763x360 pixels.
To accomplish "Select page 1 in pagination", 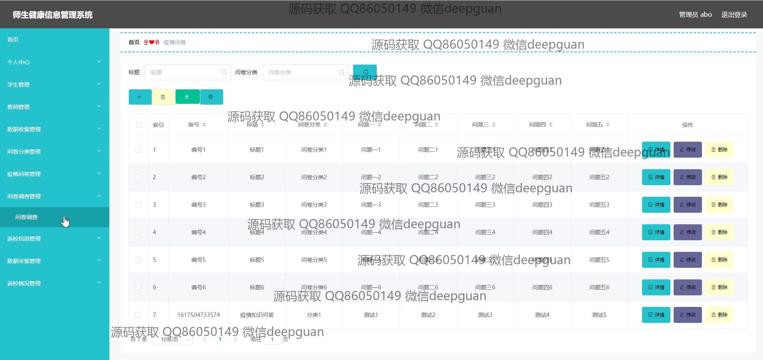I will (x=220, y=339).
